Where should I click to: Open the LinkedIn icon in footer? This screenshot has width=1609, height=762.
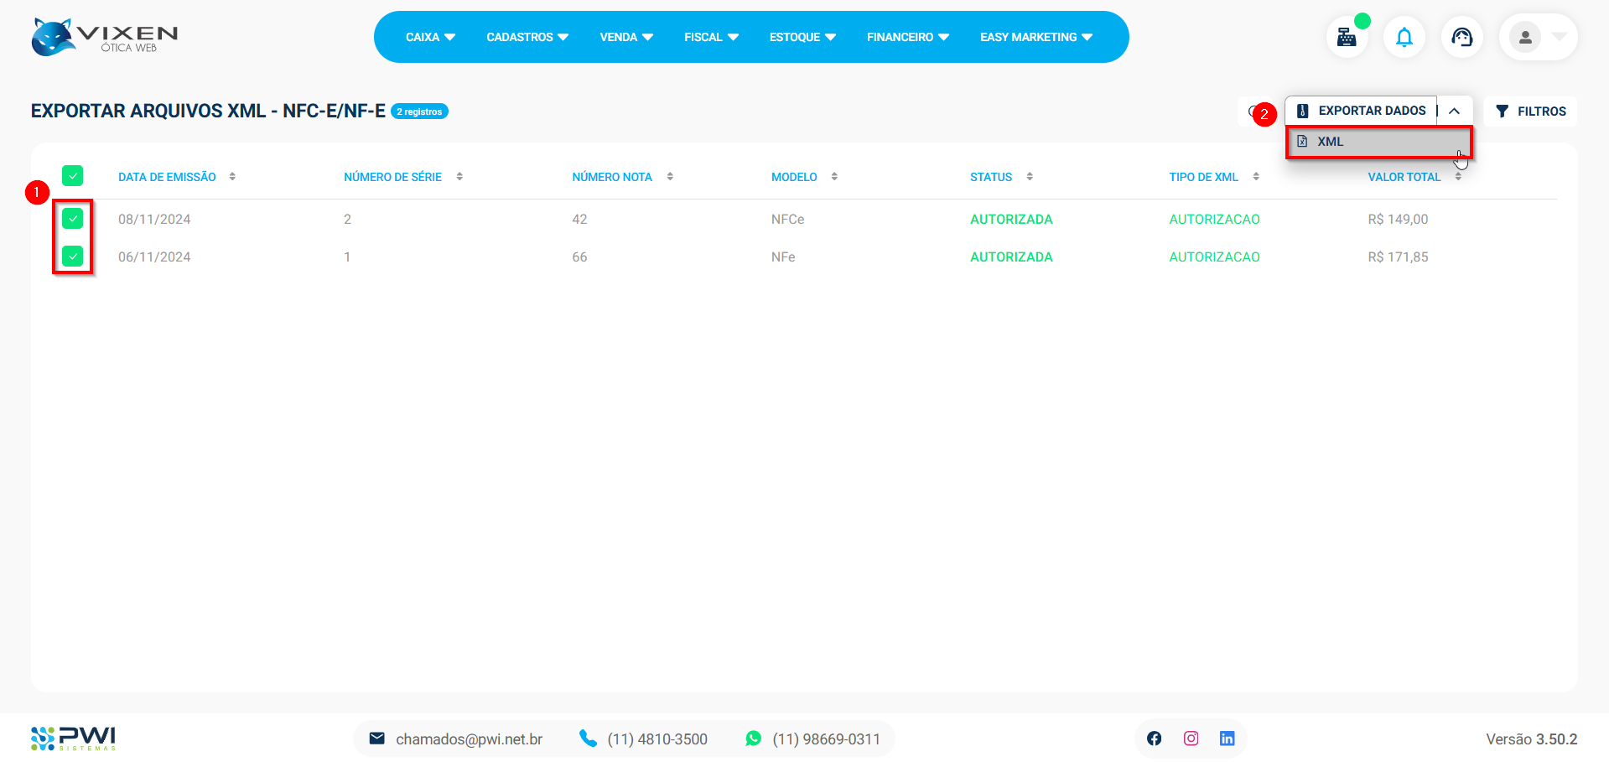tap(1227, 739)
